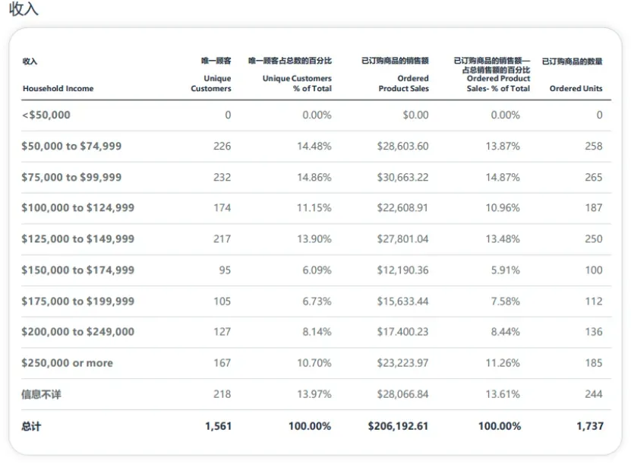
Task: Click the 13.90% customer percentage cell
Action: pos(314,239)
